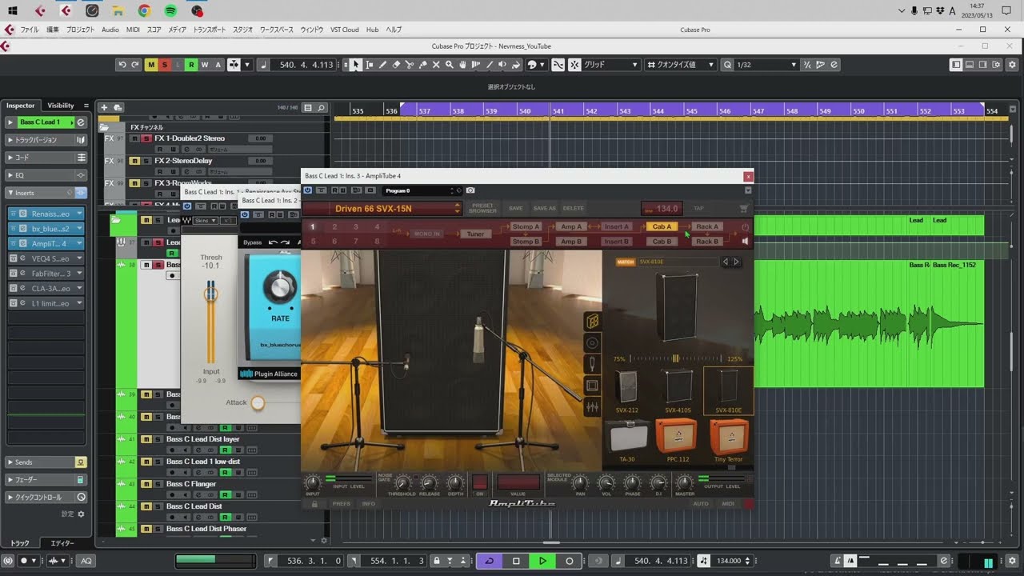Select the Object Selection arrow tool
The image size is (1024, 576).
coord(356,65)
